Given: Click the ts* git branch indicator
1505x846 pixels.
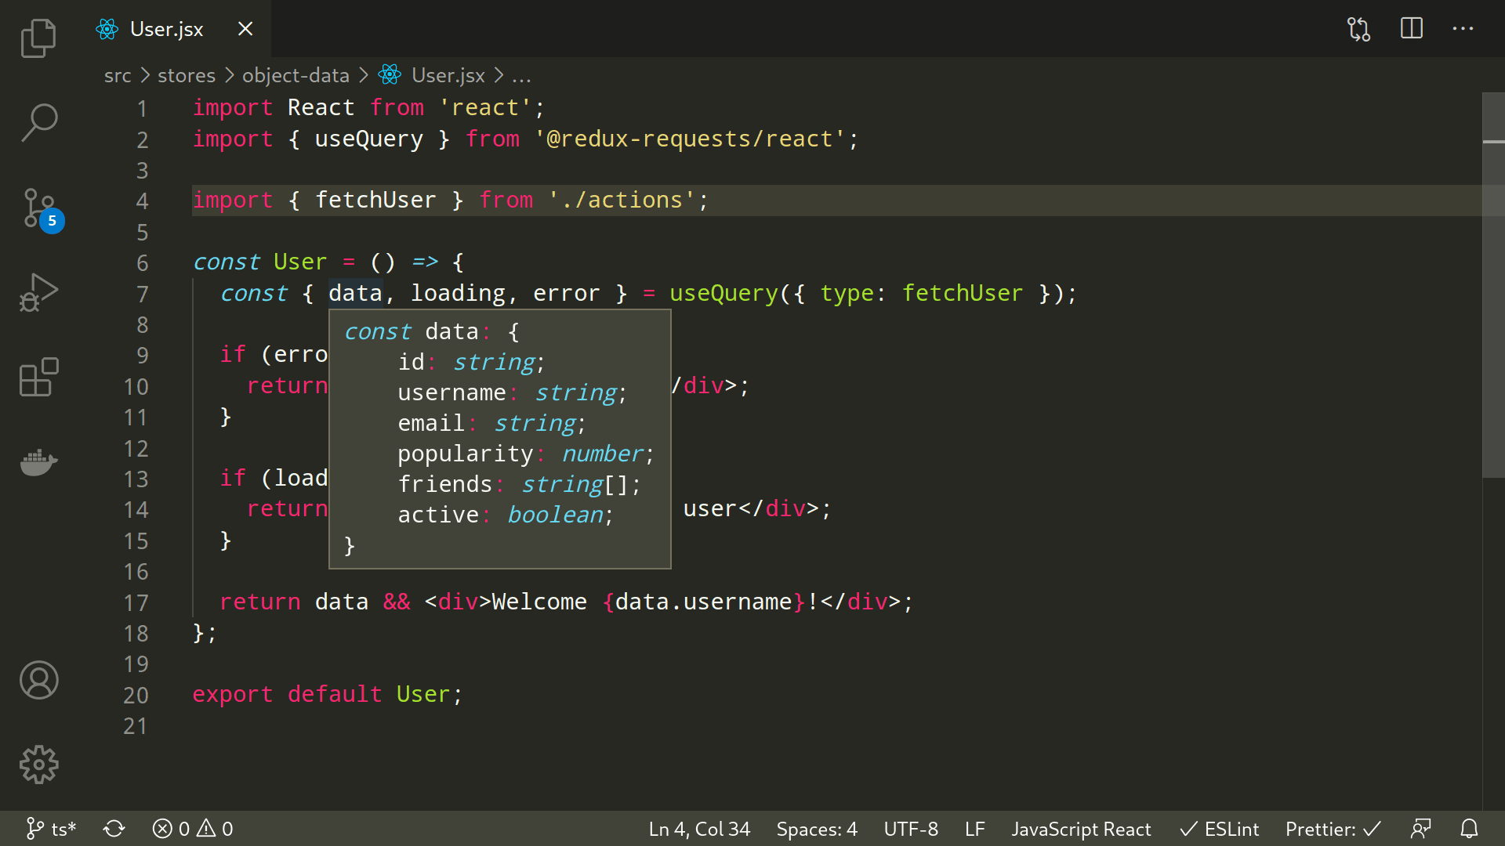Looking at the screenshot, I should [x=52, y=829].
